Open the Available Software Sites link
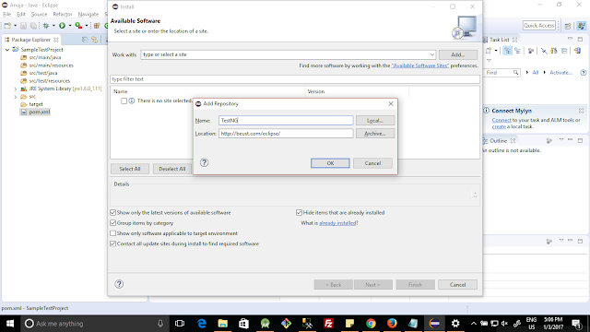The image size is (590, 332). [420, 65]
